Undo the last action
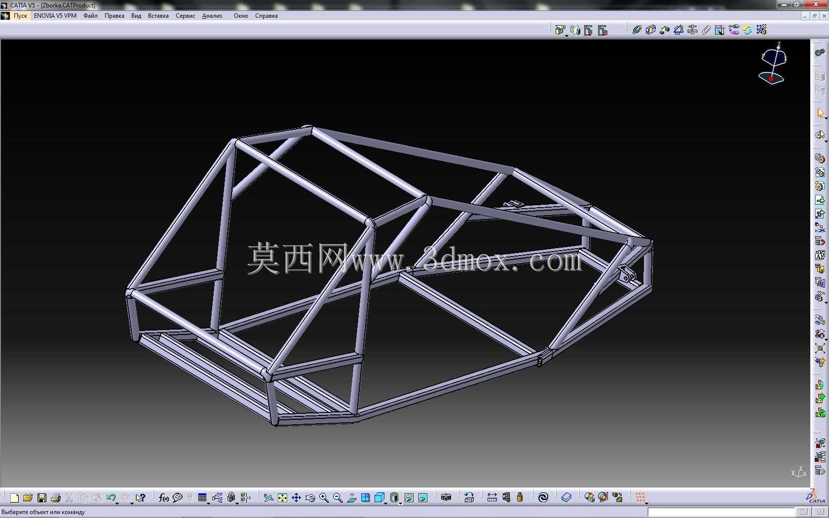829x518 pixels. [111, 497]
